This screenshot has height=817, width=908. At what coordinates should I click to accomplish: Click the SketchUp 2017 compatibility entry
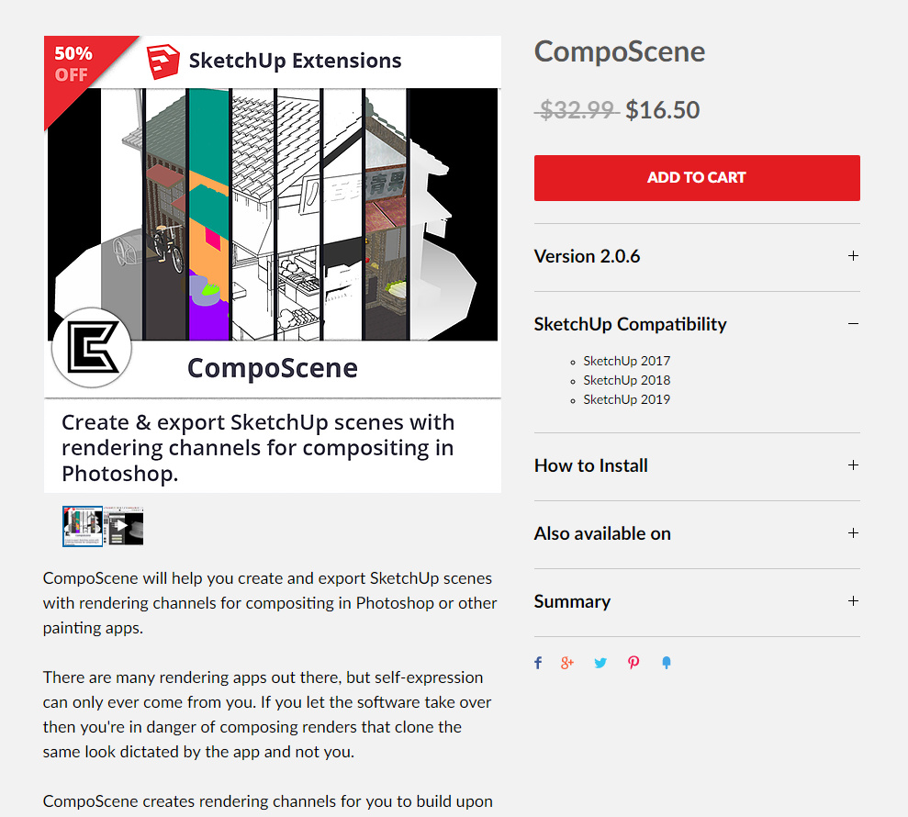pyautogui.click(x=626, y=361)
